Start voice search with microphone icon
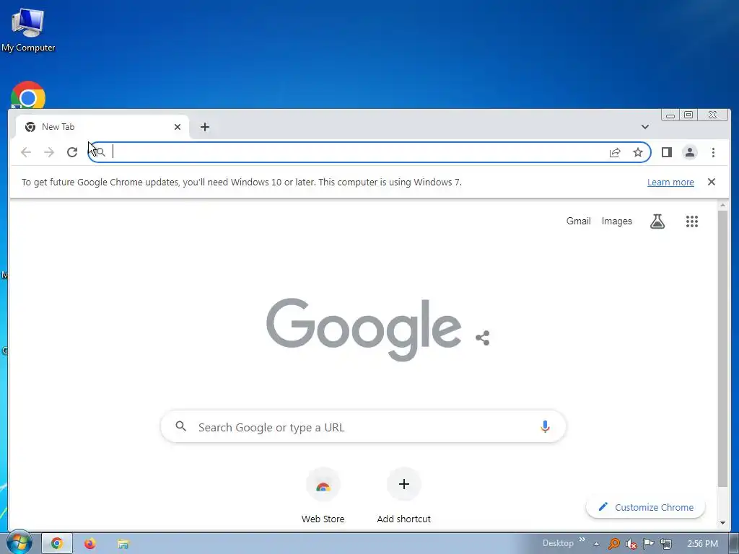 (x=545, y=427)
